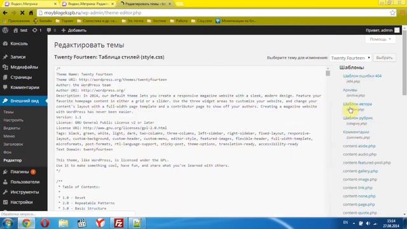Open content-image.php file

[360, 179]
